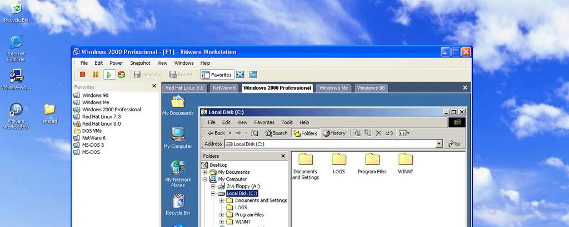Screen dimensions: 569x227
Task: Select the WINNT folder in file pane
Action: coord(405,163)
